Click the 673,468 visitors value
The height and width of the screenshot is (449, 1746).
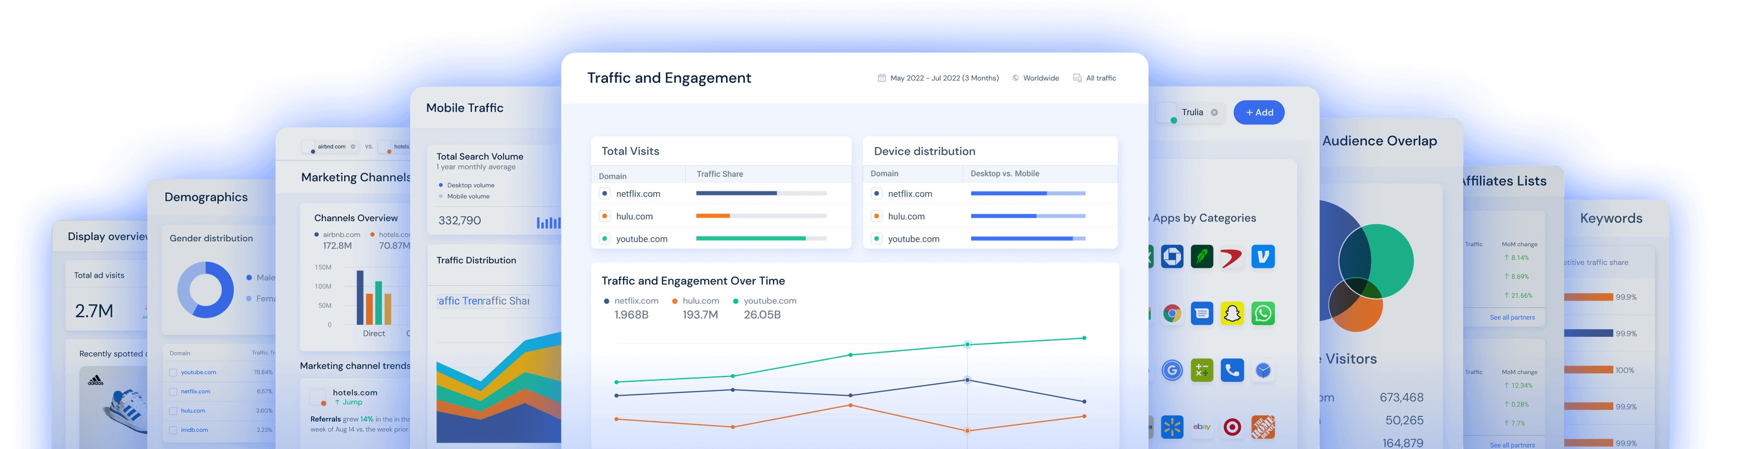pyautogui.click(x=1401, y=398)
